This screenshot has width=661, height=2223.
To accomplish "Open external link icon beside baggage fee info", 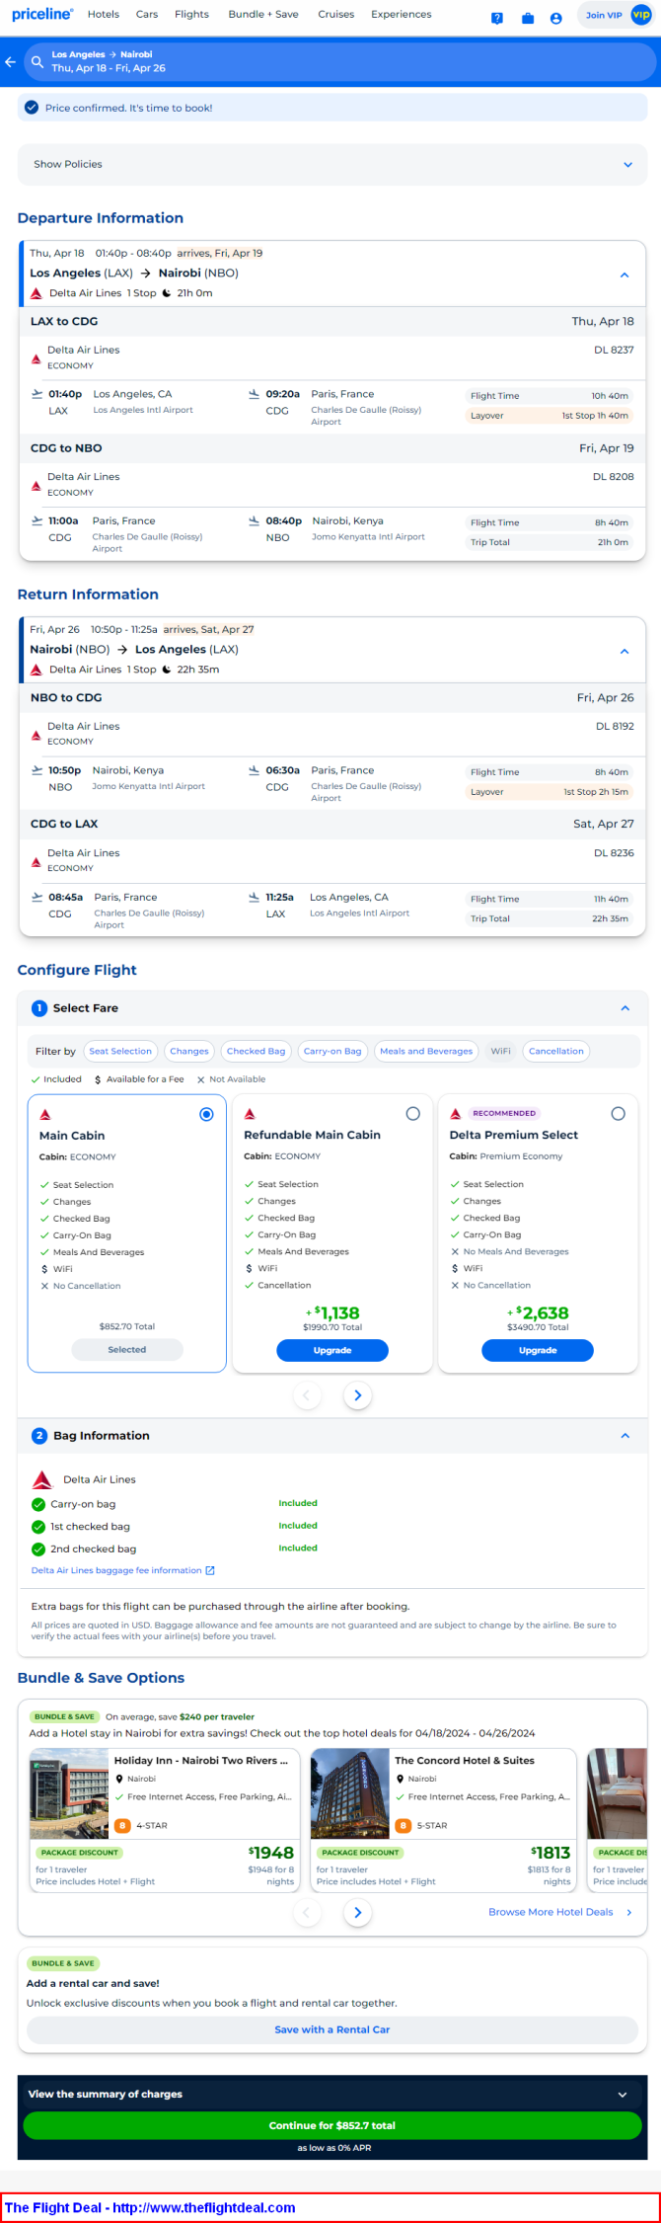I will point(209,1570).
